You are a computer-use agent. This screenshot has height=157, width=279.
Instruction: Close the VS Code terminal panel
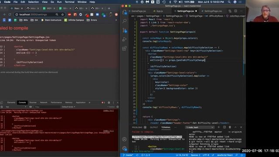point(241,127)
